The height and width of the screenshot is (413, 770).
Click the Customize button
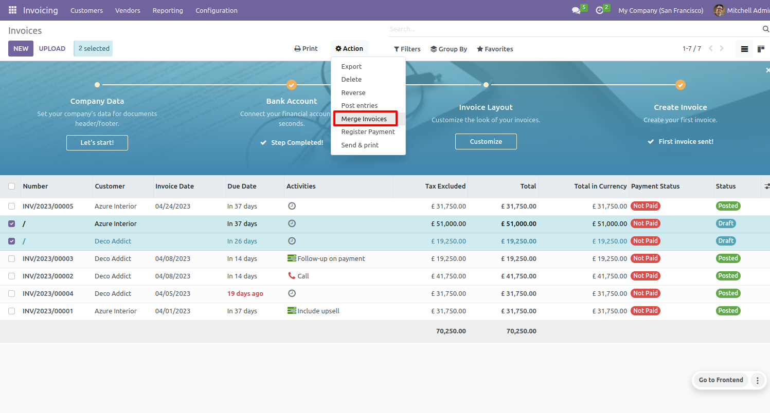coord(486,142)
